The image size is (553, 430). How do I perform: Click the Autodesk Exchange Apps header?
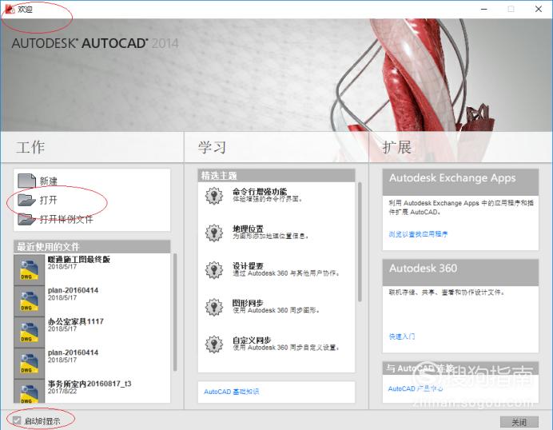point(460,182)
